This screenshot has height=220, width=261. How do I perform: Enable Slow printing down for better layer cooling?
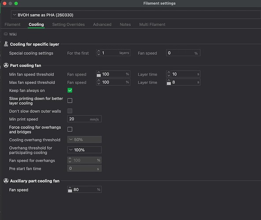pyautogui.click(x=70, y=100)
